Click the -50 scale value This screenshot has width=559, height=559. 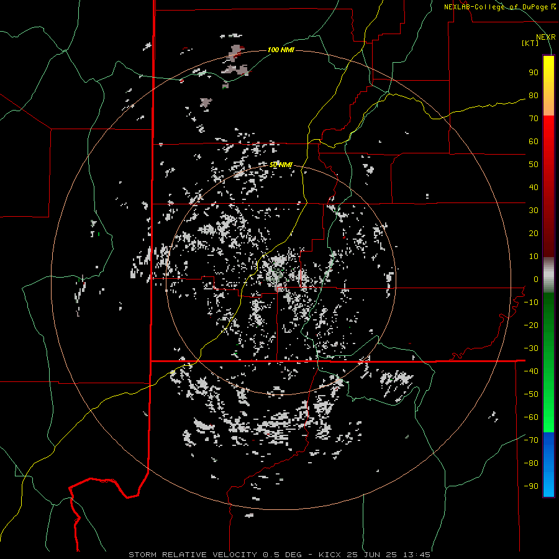531,394
